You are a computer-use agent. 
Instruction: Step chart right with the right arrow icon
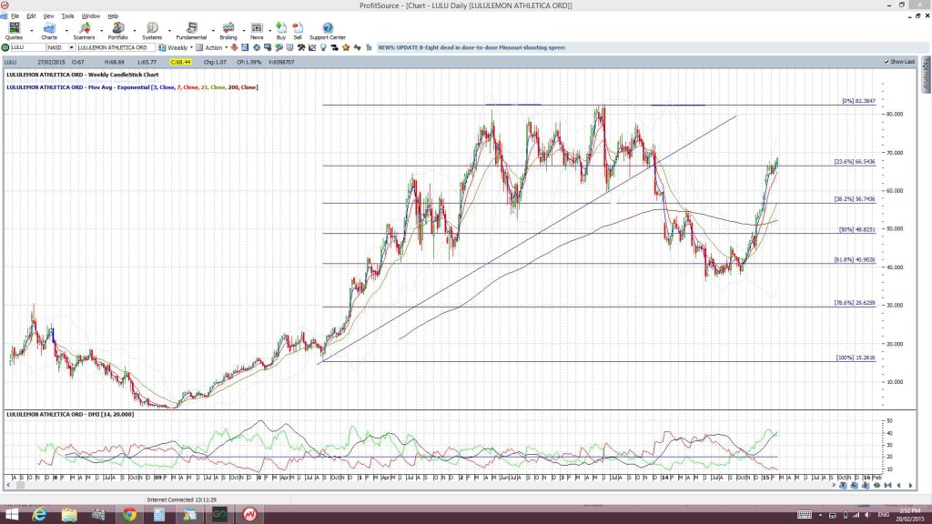[x=910, y=486]
